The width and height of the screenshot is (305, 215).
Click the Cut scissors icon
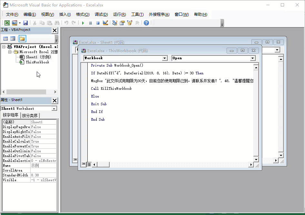(34, 23)
